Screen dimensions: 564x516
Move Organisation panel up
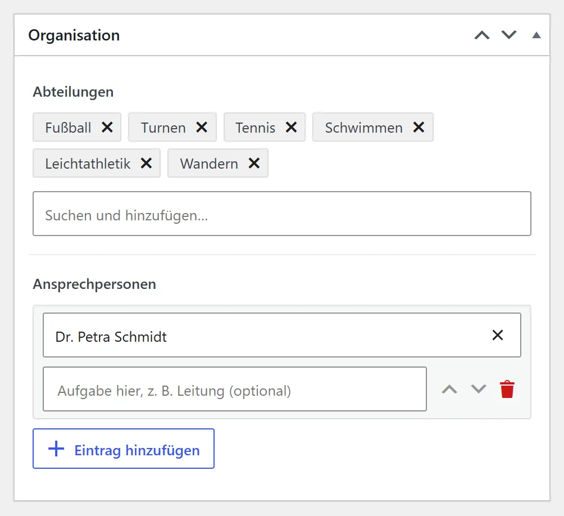click(482, 35)
